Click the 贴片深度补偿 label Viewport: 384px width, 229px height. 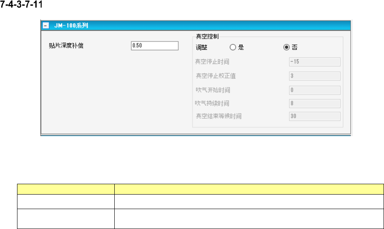(66, 46)
